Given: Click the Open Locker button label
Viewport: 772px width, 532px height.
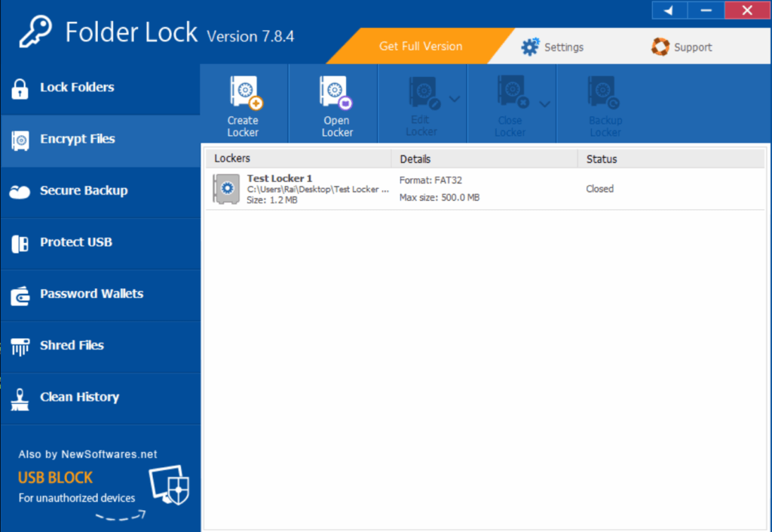Looking at the screenshot, I should [x=337, y=127].
